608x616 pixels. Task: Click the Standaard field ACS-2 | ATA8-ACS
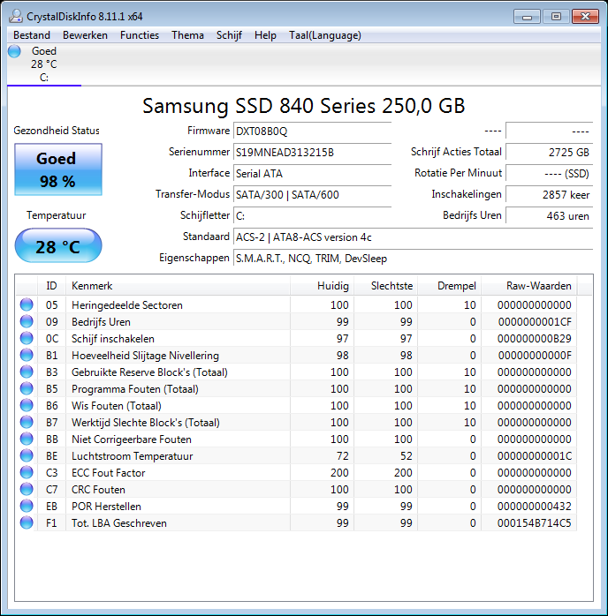pos(413,237)
